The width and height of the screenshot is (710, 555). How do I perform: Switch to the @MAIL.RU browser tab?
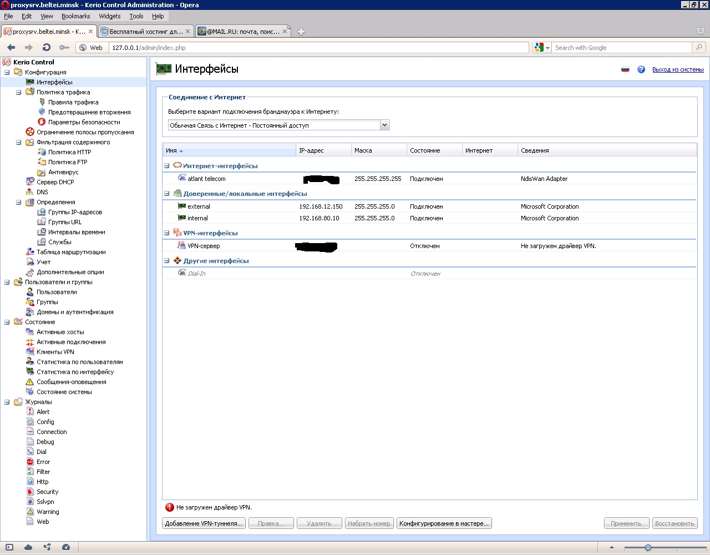[x=244, y=32]
